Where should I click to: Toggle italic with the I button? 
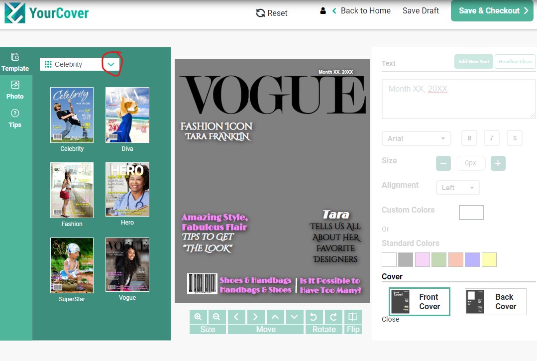click(491, 138)
